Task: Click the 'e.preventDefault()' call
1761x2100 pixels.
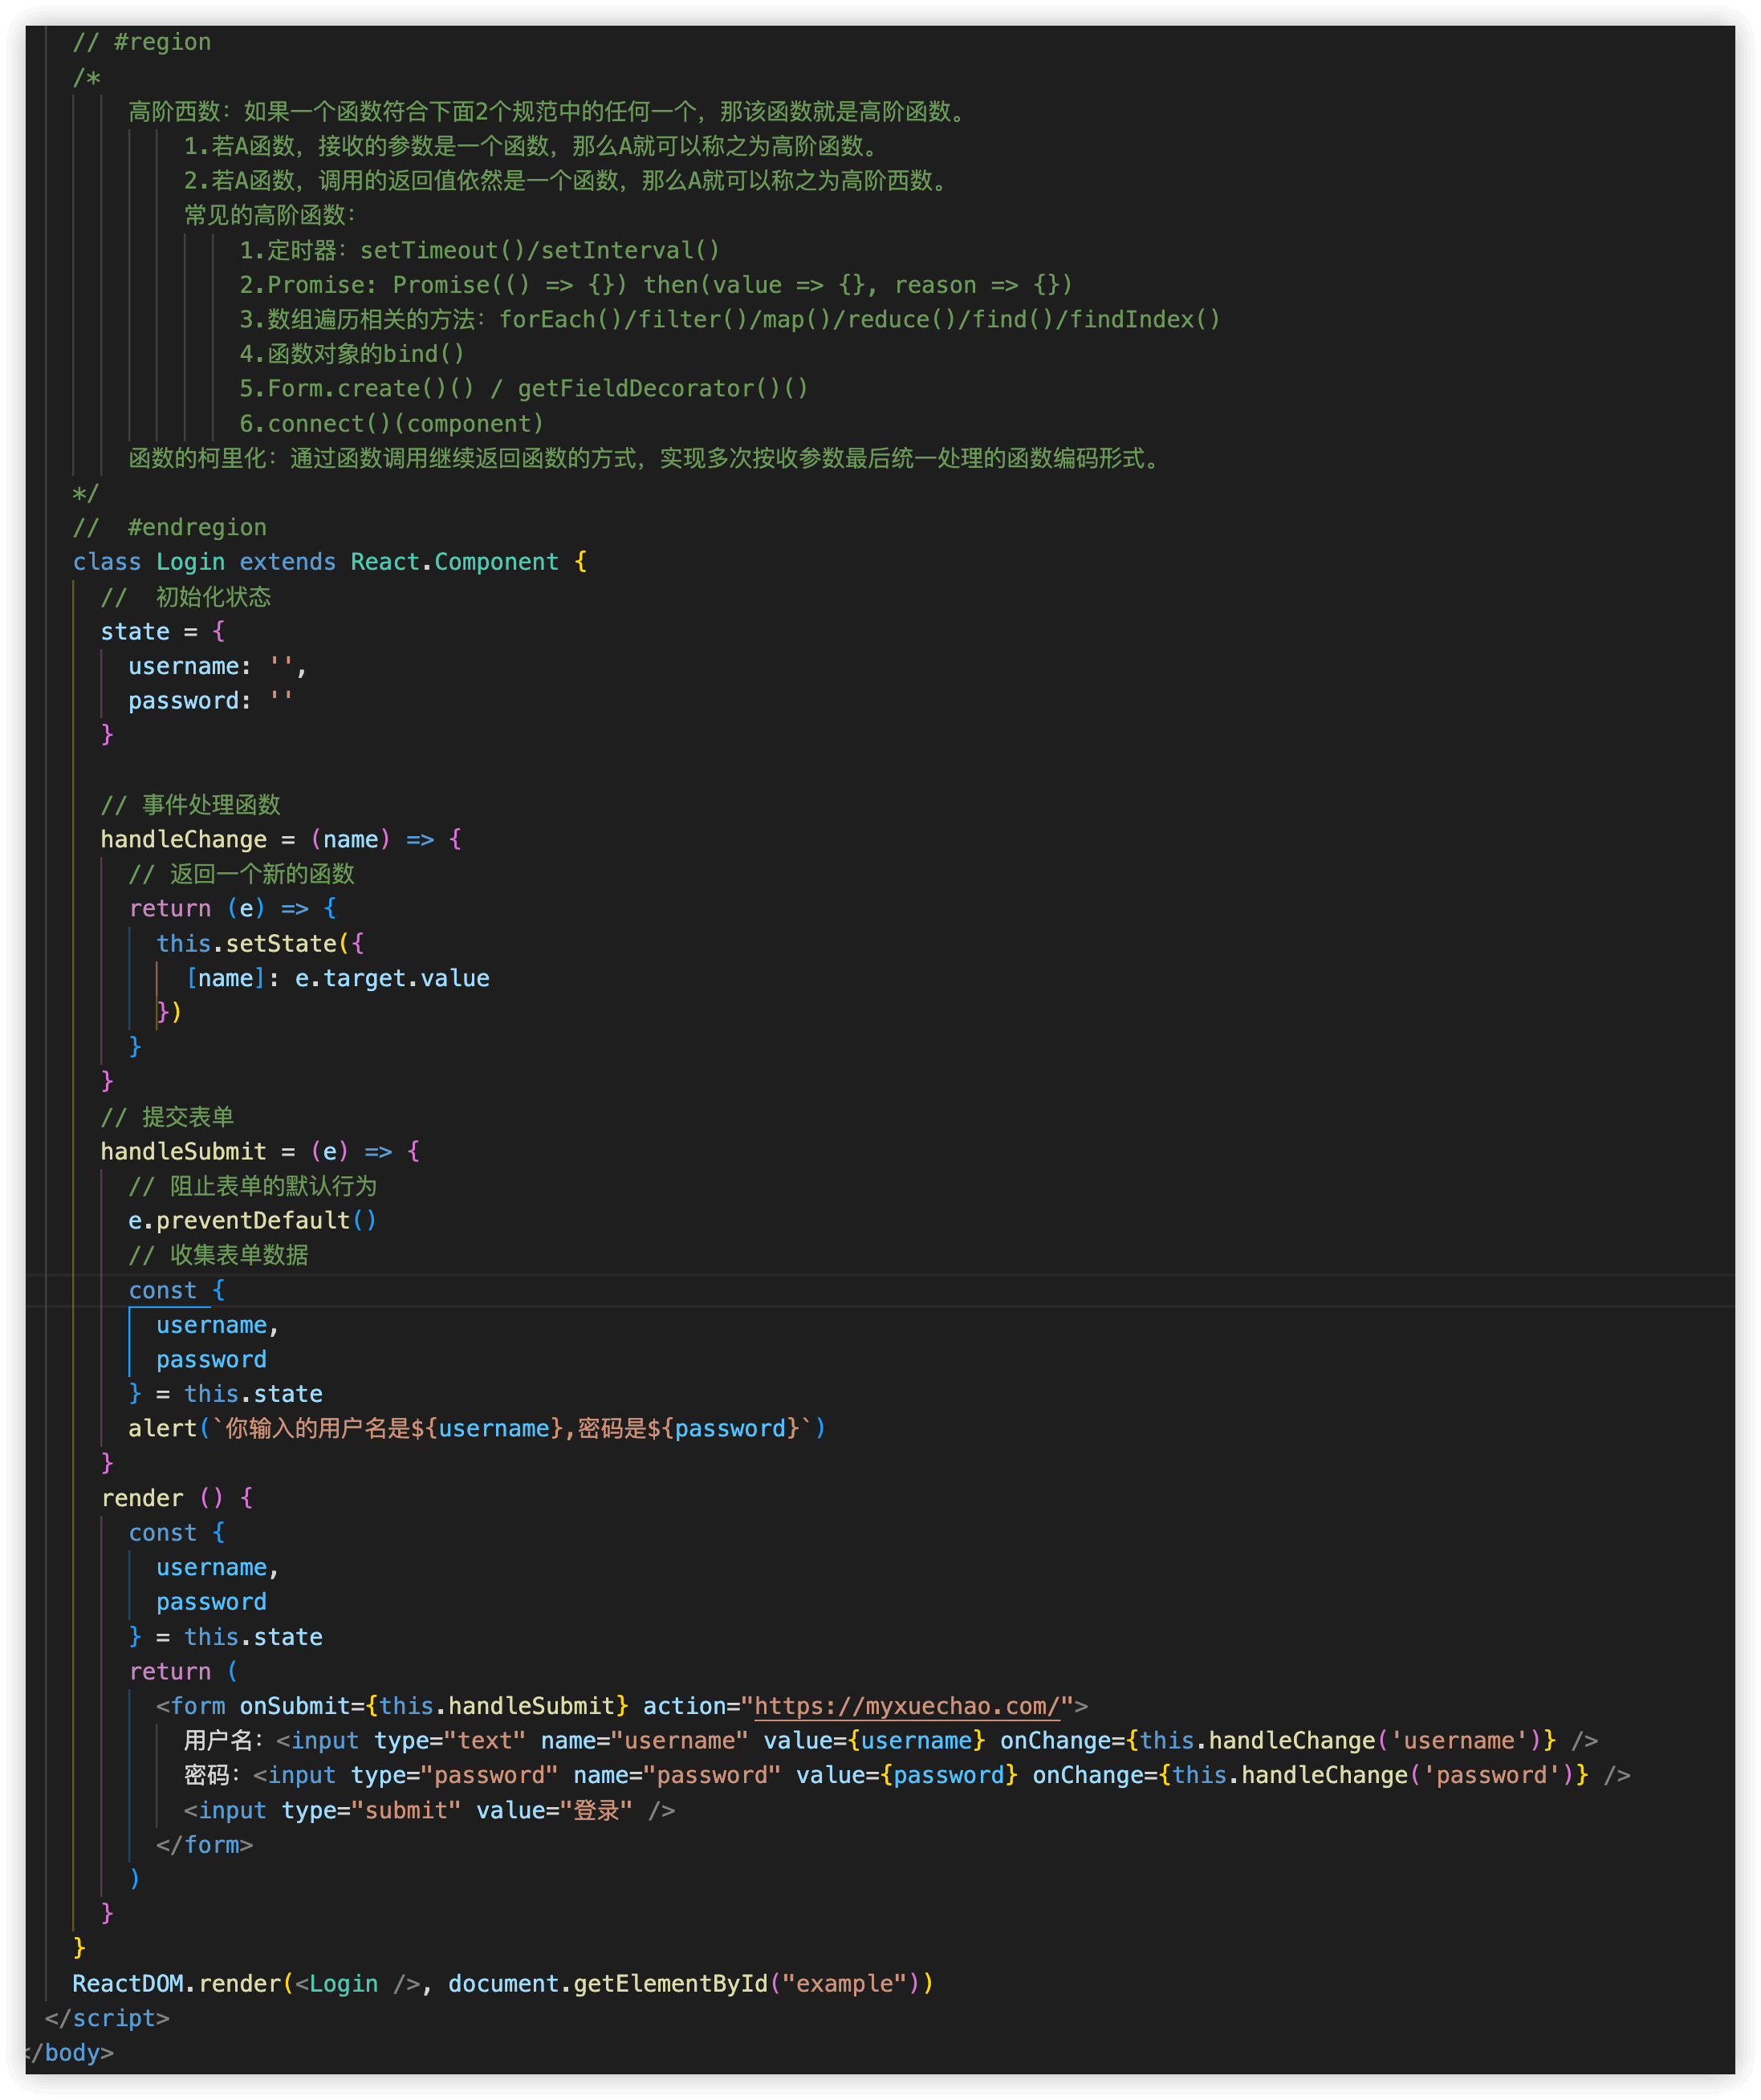Action: pyautogui.click(x=252, y=1220)
